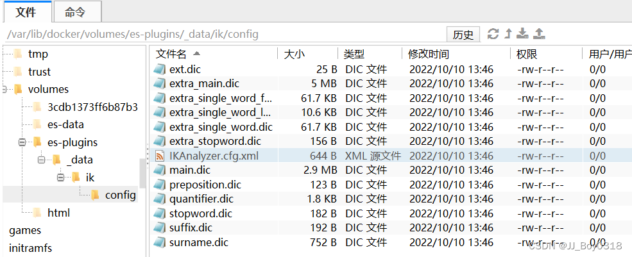This screenshot has width=632, height=257.
Task: Click the suffix.dic file icon
Action: click(160, 228)
